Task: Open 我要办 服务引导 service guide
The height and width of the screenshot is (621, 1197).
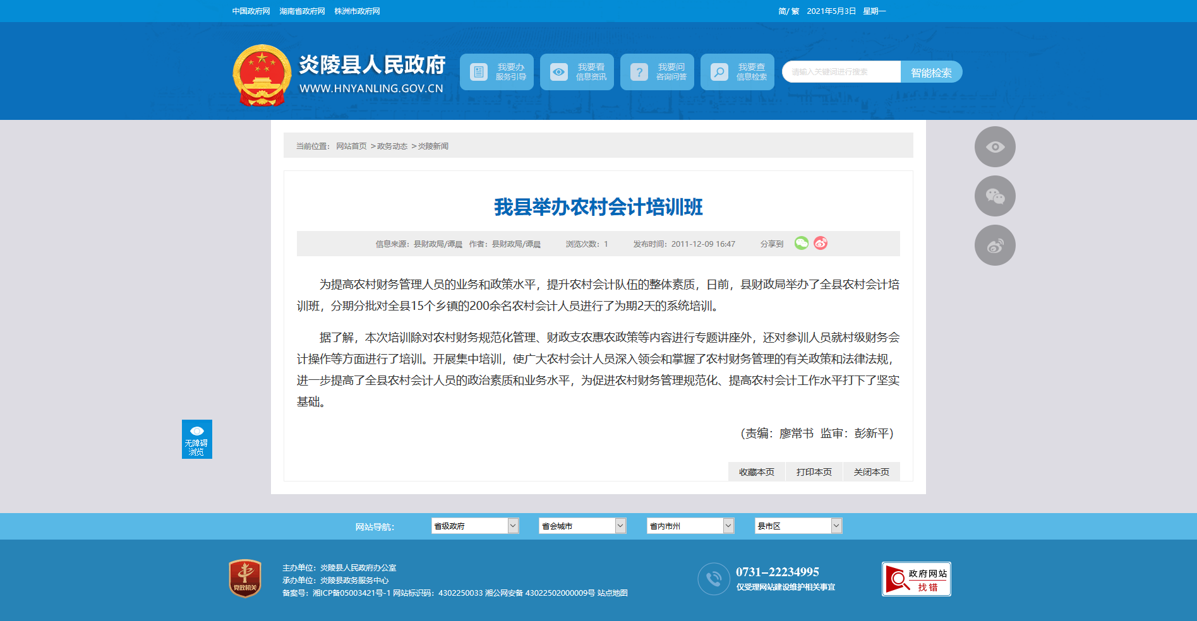Action: click(x=496, y=72)
